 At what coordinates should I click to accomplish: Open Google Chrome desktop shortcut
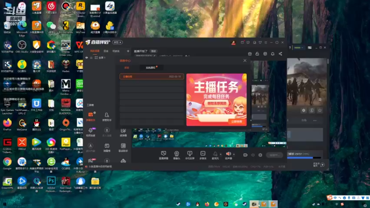pos(7,164)
